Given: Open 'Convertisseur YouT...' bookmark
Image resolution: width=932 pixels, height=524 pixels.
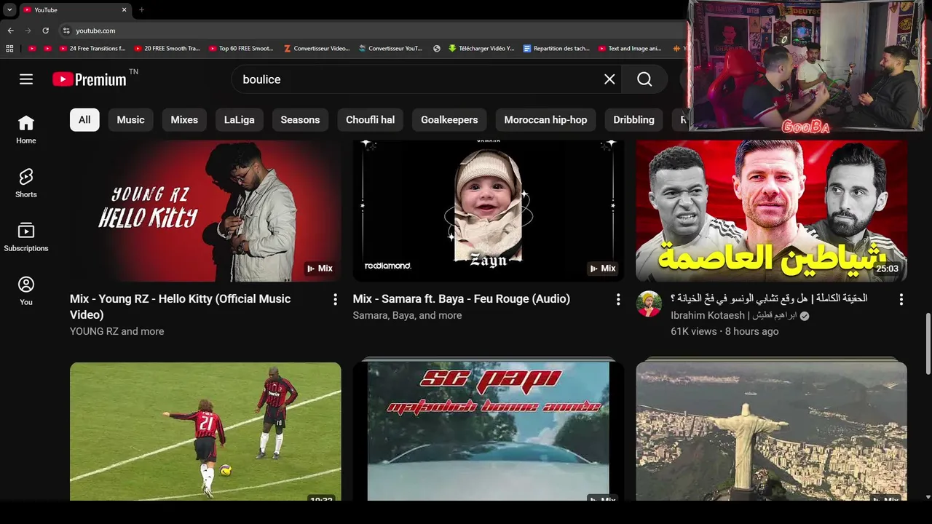Looking at the screenshot, I should (x=390, y=49).
